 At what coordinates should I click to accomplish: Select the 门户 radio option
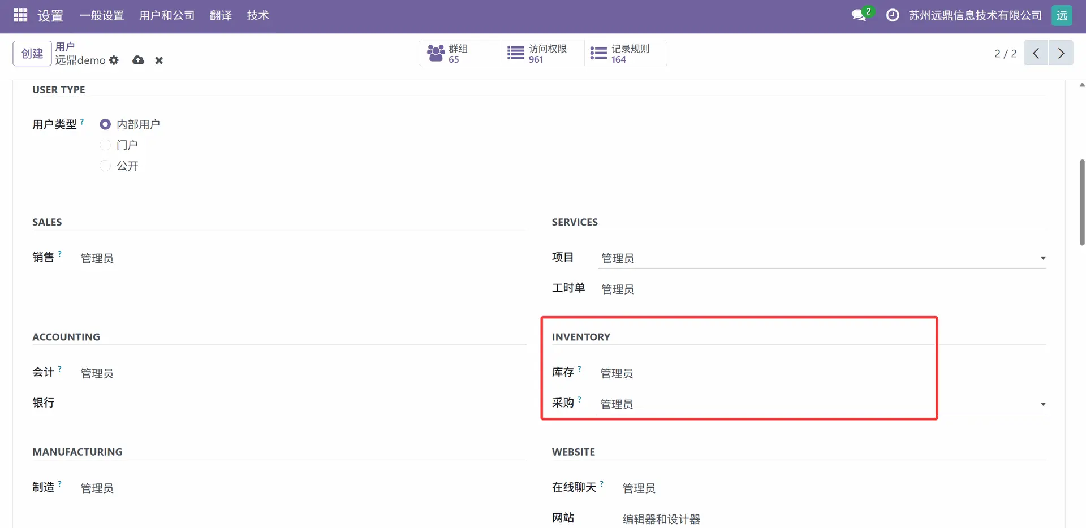[105, 145]
